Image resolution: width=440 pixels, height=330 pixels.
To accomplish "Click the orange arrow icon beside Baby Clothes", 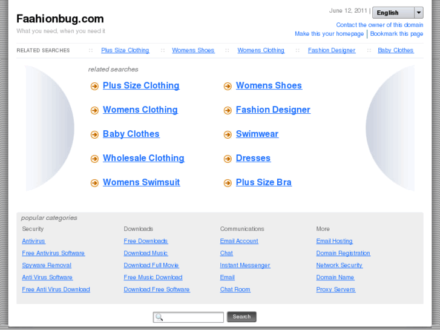I will (x=94, y=134).
